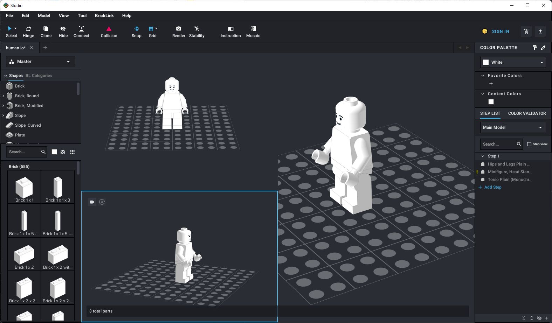The image size is (552, 323).
Task: Select the color eyedropper tool
Action: pyautogui.click(x=543, y=48)
